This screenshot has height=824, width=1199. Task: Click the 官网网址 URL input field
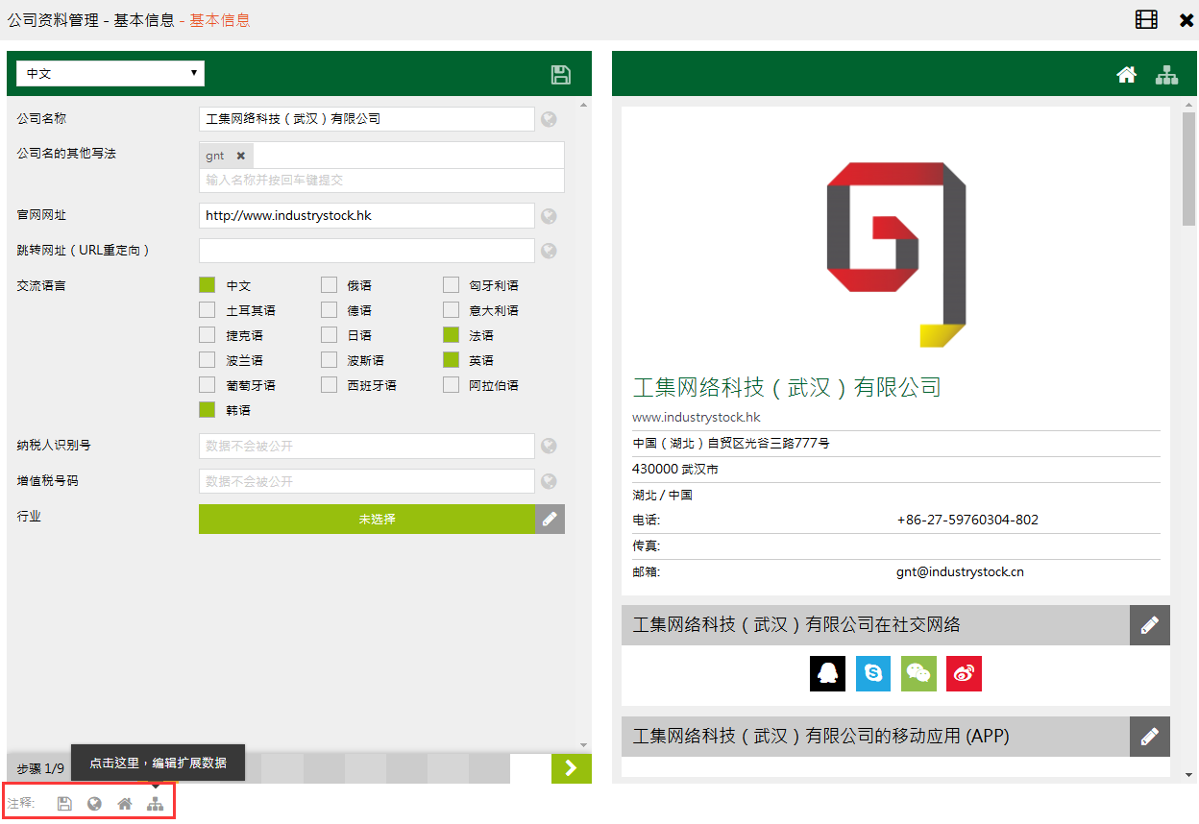point(366,216)
